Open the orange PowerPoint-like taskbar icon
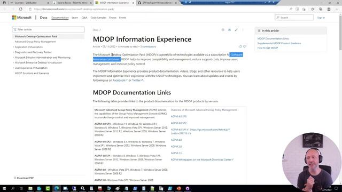 tap(179, 188)
